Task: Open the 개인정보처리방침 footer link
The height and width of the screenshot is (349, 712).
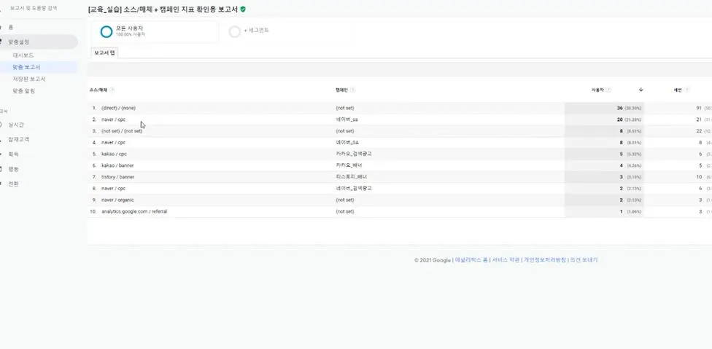Action: coord(545,260)
